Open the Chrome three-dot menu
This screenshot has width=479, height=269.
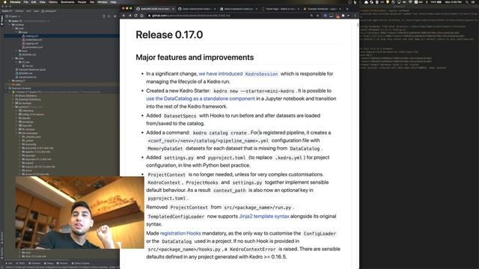pos(355,15)
